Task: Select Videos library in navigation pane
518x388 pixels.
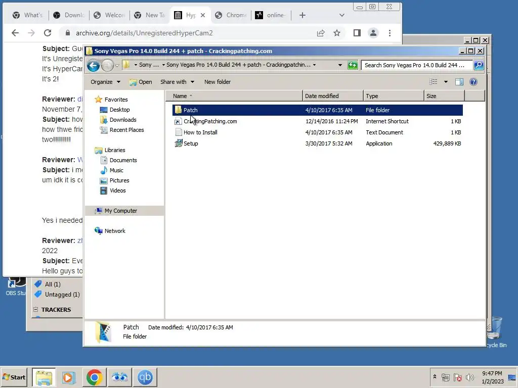Action: tap(113, 190)
